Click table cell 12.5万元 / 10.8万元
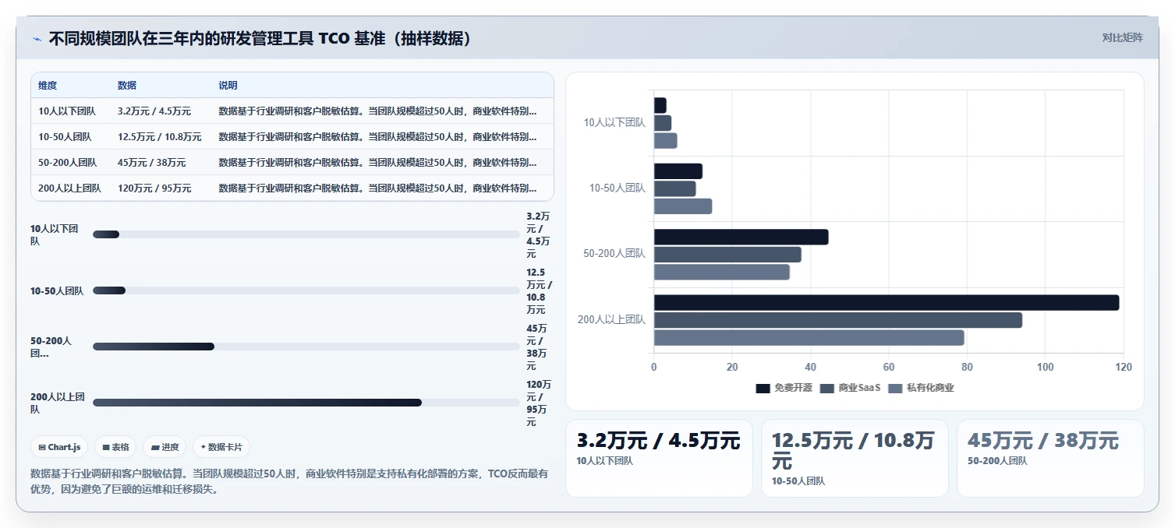 coord(161,137)
